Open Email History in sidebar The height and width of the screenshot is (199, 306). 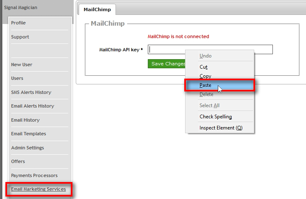(25, 120)
